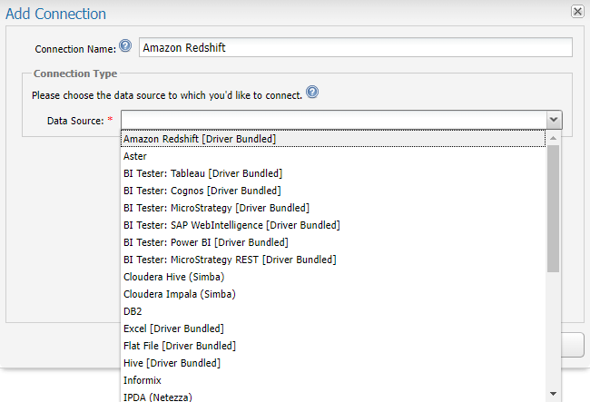Image resolution: width=590 pixels, height=402 pixels.
Task: Select BI Tester: Tableau option
Action: 202,173
